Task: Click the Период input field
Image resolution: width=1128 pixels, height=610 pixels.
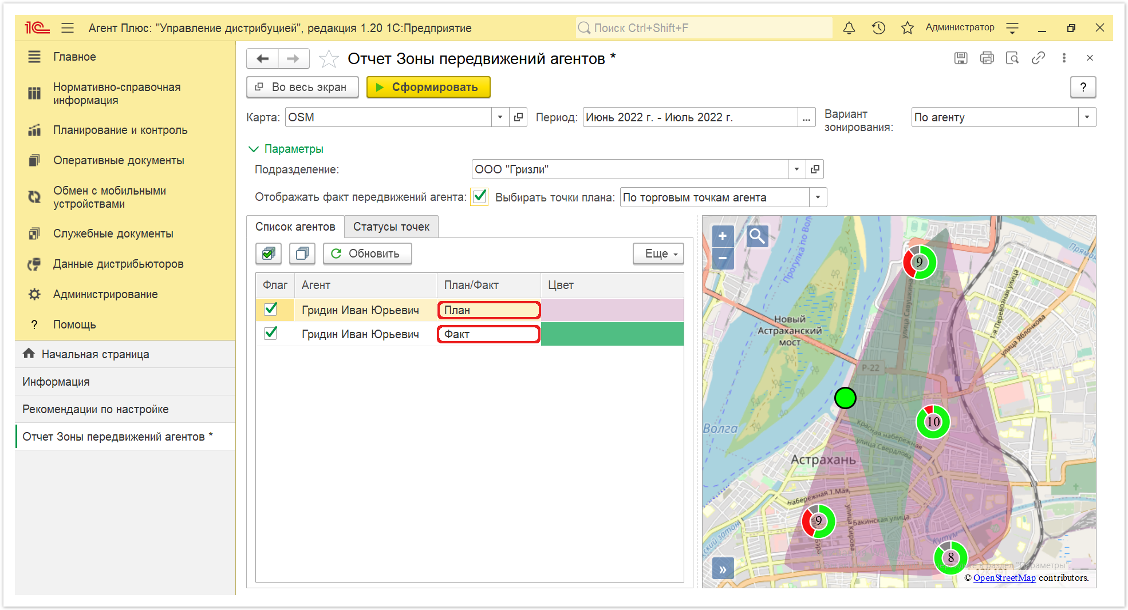Action: pyautogui.click(x=690, y=117)
